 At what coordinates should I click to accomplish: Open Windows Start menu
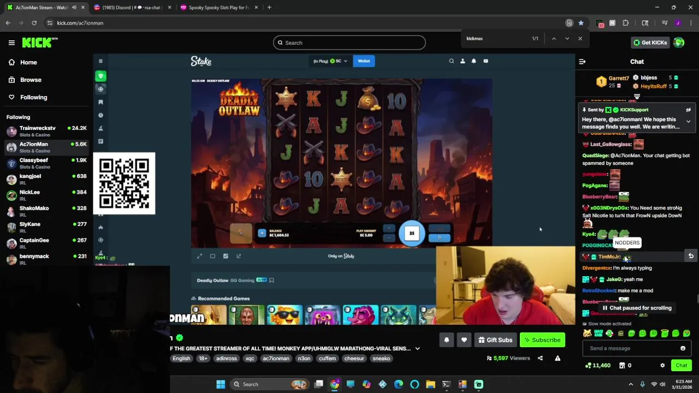tap(221, 384)
